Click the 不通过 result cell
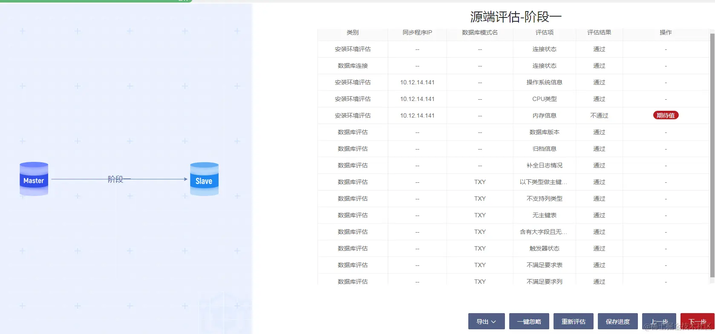This screenshot has height=334, width=715. tap(599, 115)
